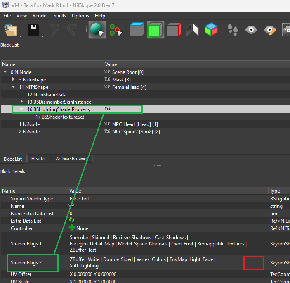Viewport: 290px width, 283px height.
Task: Expand the 13 BSDismemberSkinInstance node
Action: pos(21,102)
